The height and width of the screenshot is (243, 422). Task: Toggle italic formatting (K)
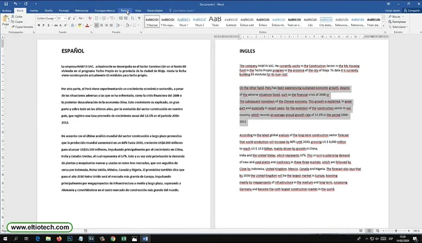(44, 26)
